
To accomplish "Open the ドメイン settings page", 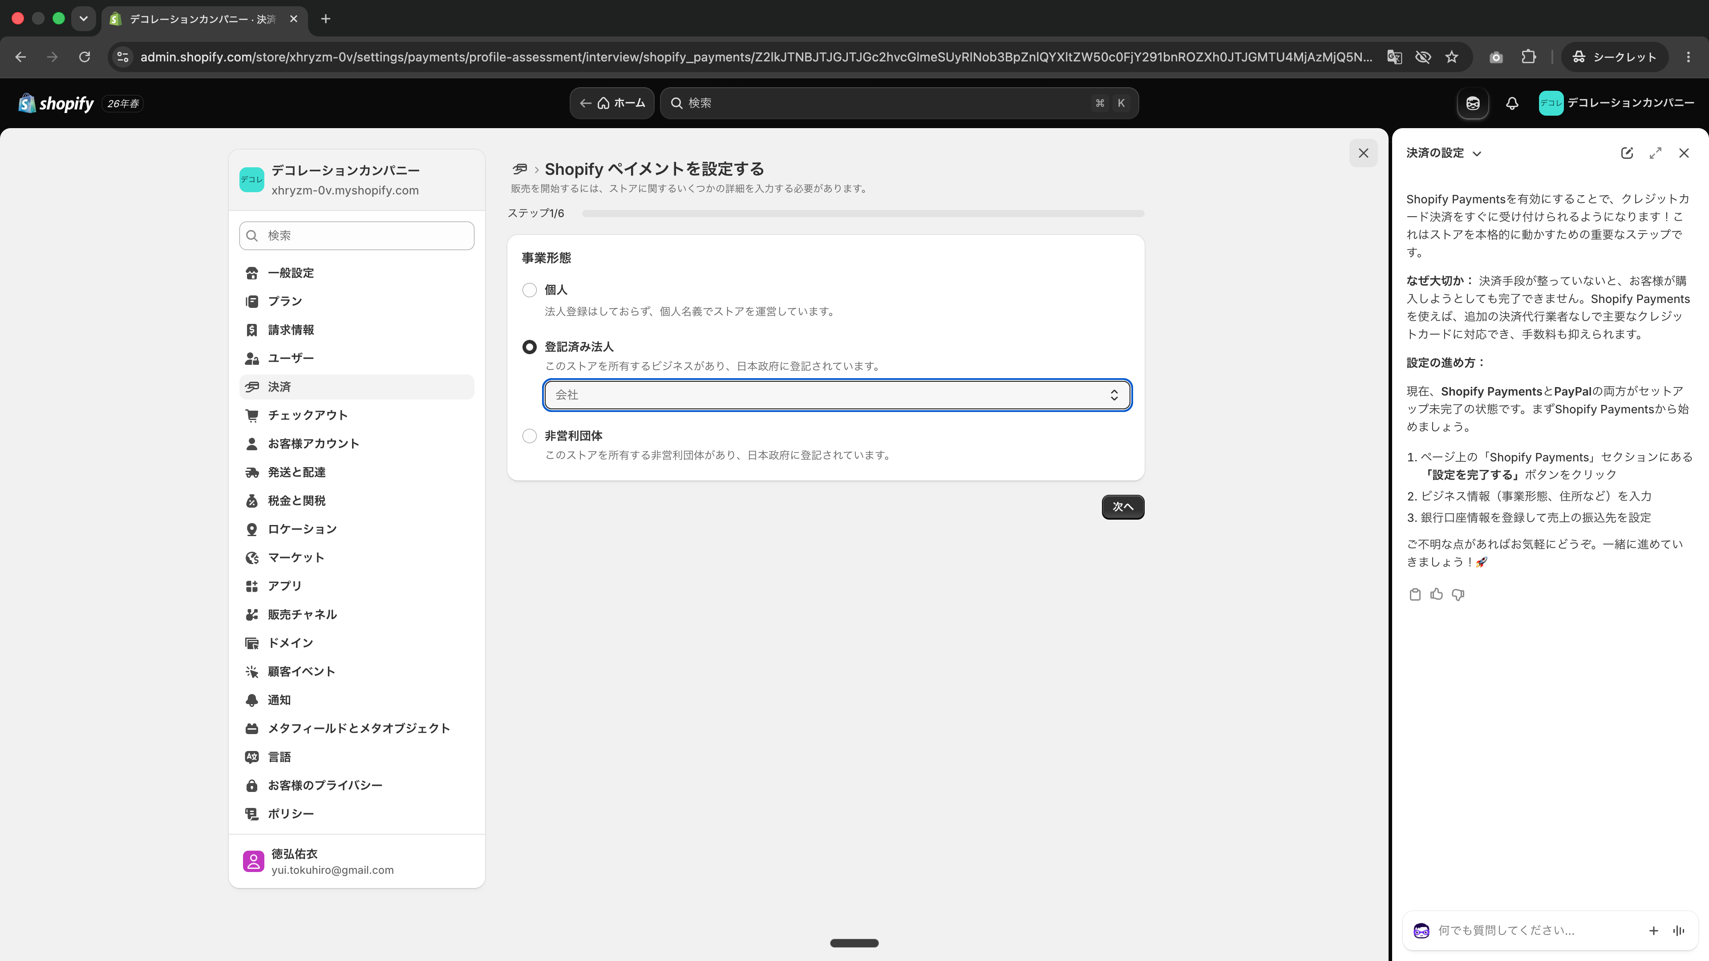I will click(x=357, y=643).
